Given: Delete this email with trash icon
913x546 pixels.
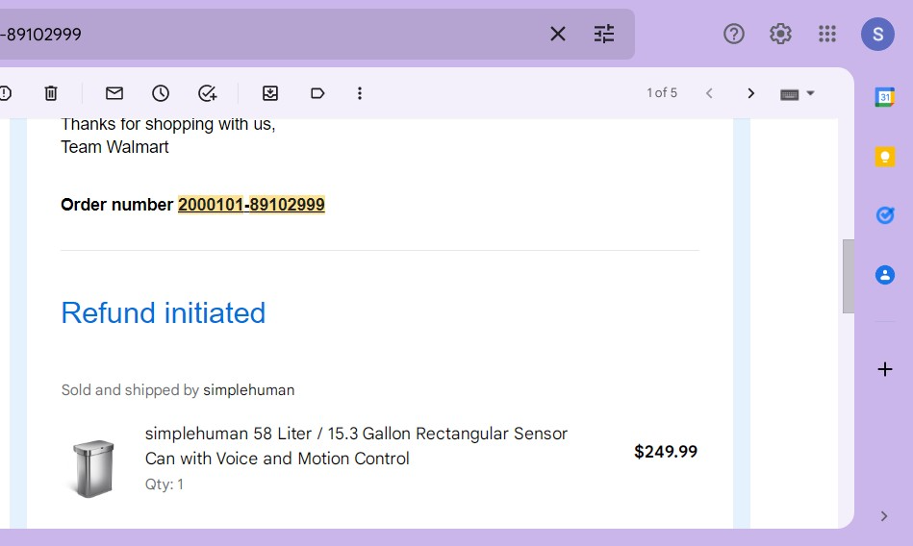Looking at the screenshot, I should 51,93.
